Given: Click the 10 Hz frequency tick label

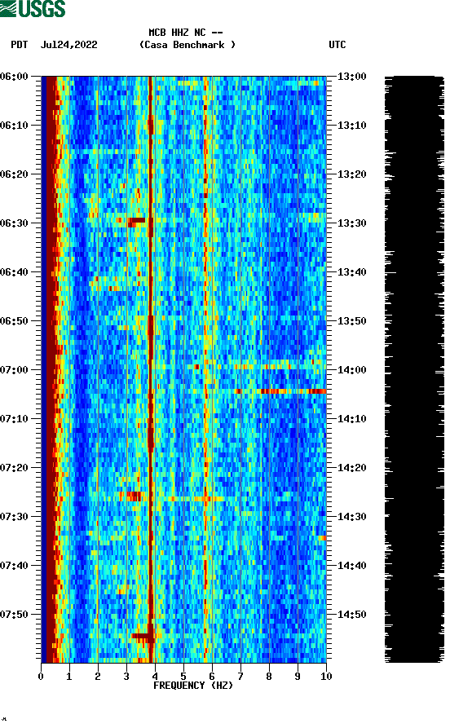Looking at the screenshot, I should click(x=326, y=677).
